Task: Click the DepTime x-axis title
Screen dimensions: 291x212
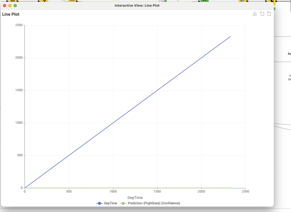Action: pyautogui.click(x=135, y=198)
